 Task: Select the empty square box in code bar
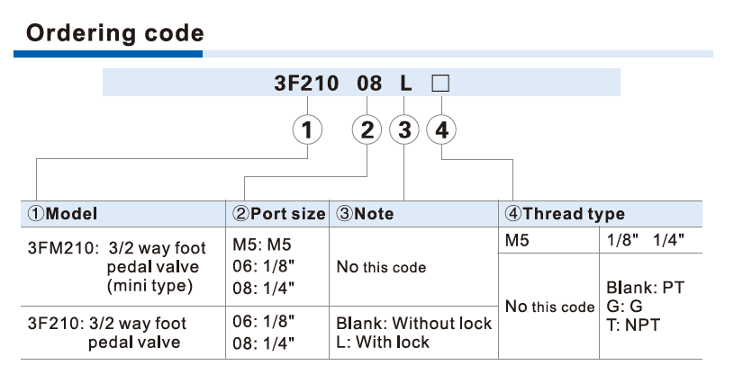440,84
